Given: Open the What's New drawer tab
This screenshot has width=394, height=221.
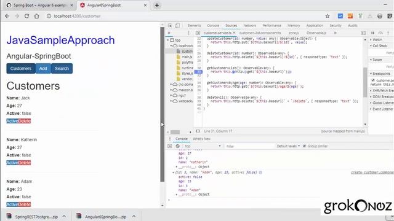Looking at the screenshot, I should click(201, 139).
